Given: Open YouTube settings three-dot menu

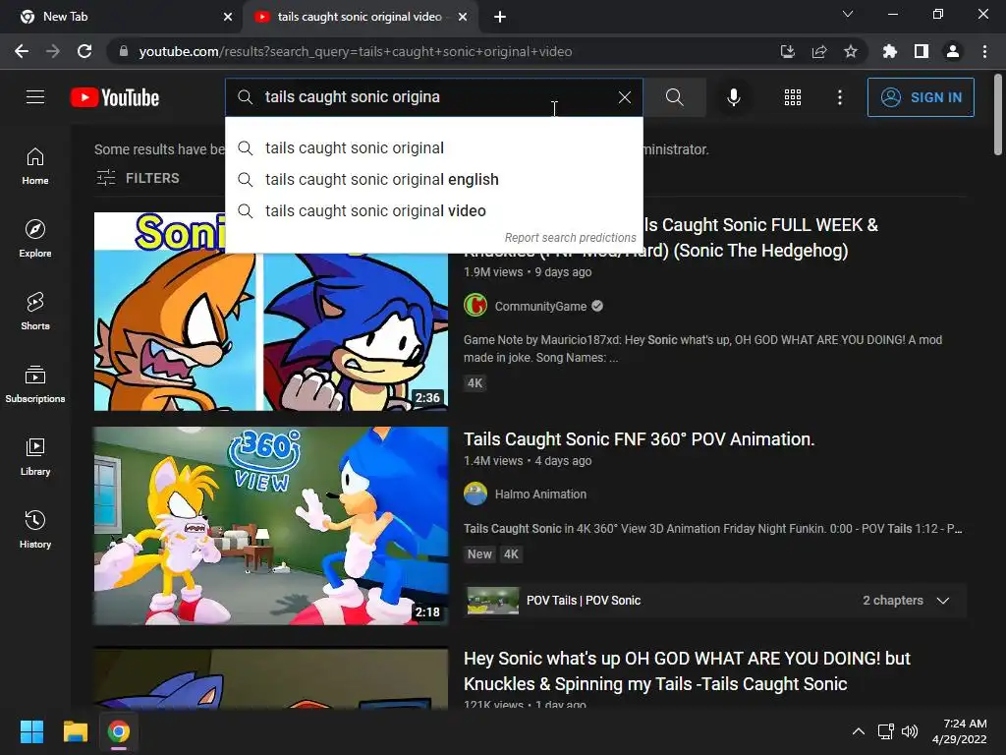Looking at the screenshot, I should click(839, 97).
